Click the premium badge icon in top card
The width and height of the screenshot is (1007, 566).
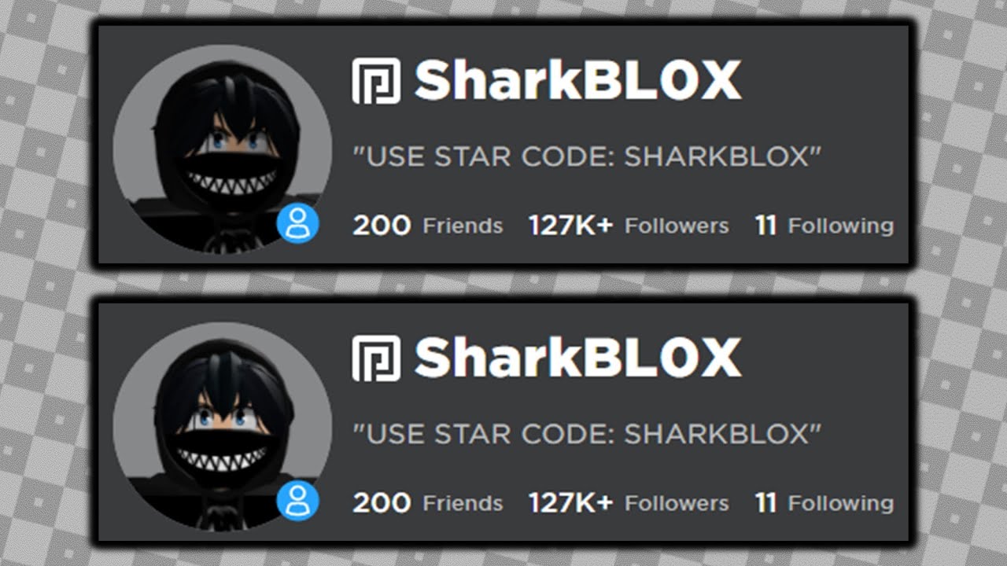point(376,81)
